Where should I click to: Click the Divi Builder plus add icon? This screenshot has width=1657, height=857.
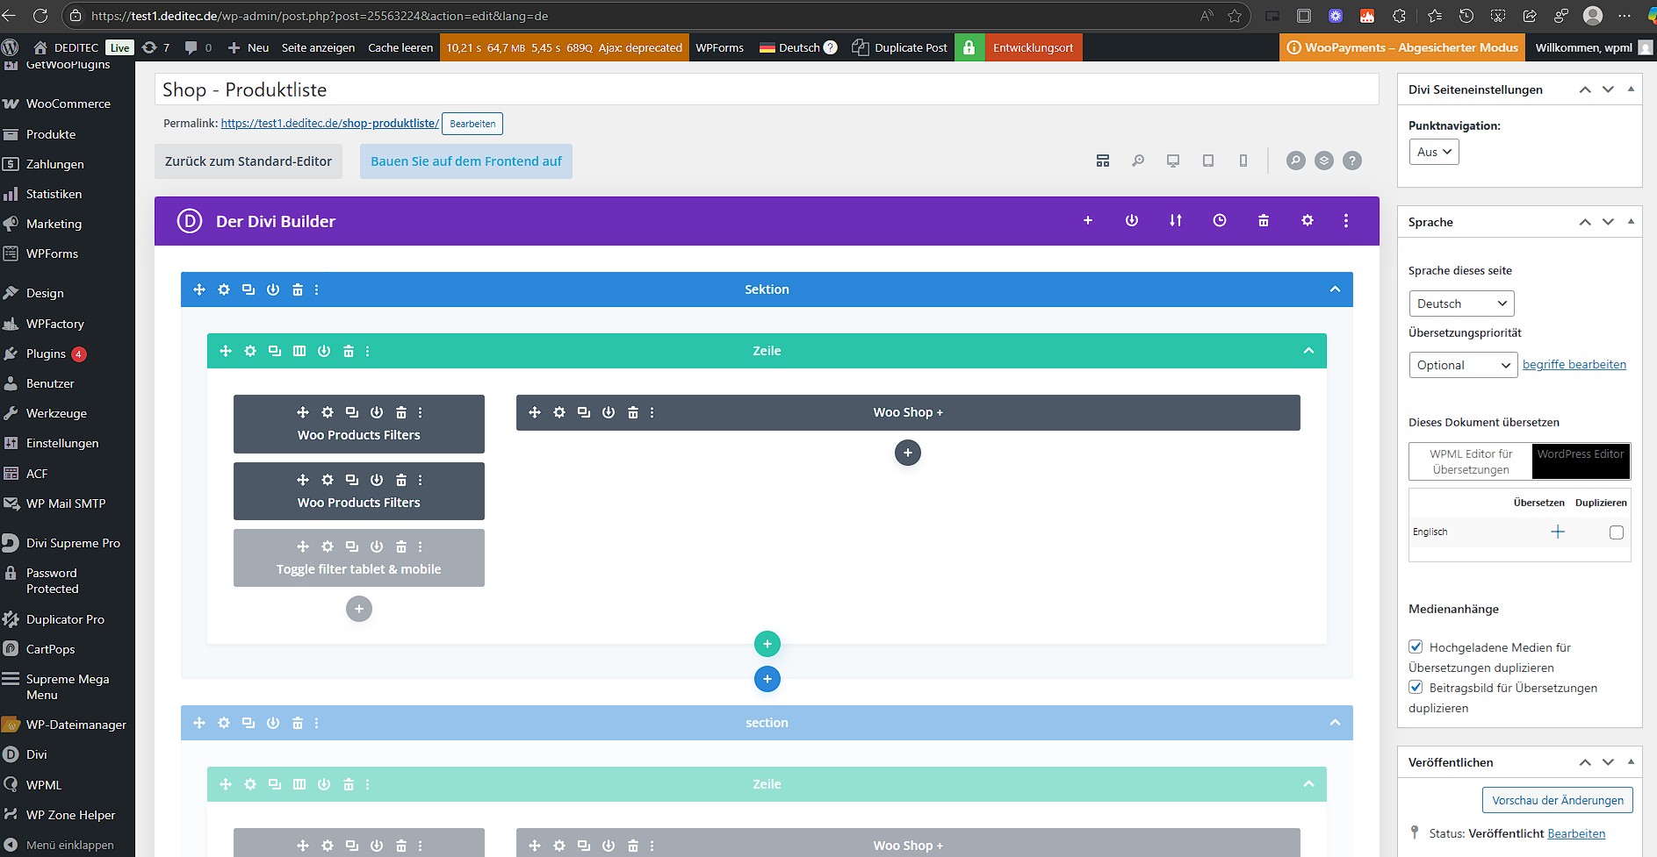1087,221
